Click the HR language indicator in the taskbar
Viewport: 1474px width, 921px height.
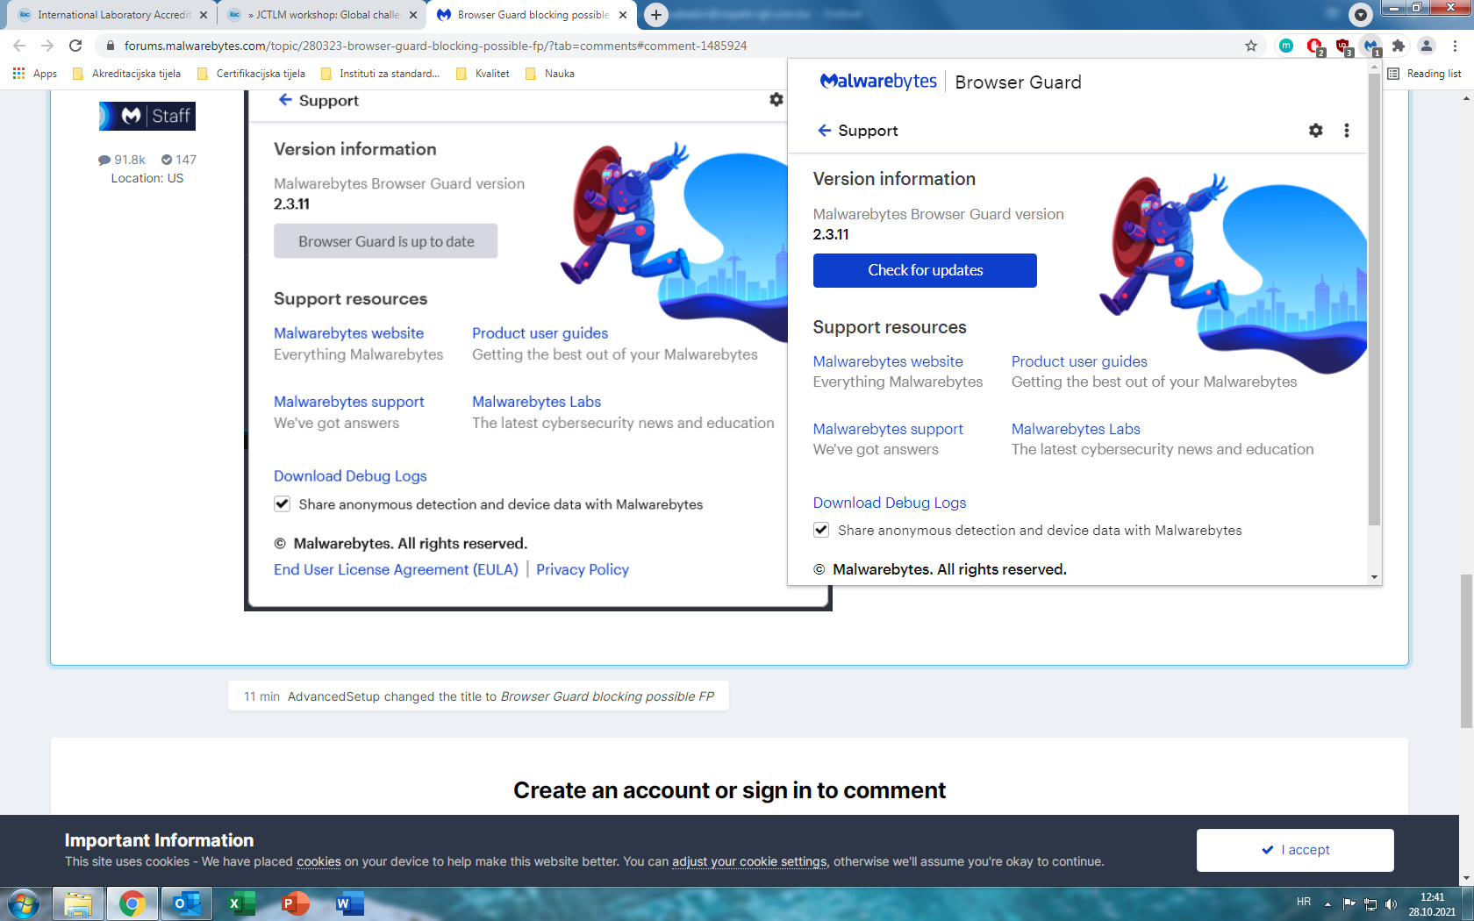pyautogui.click(x=1304, y=902)
